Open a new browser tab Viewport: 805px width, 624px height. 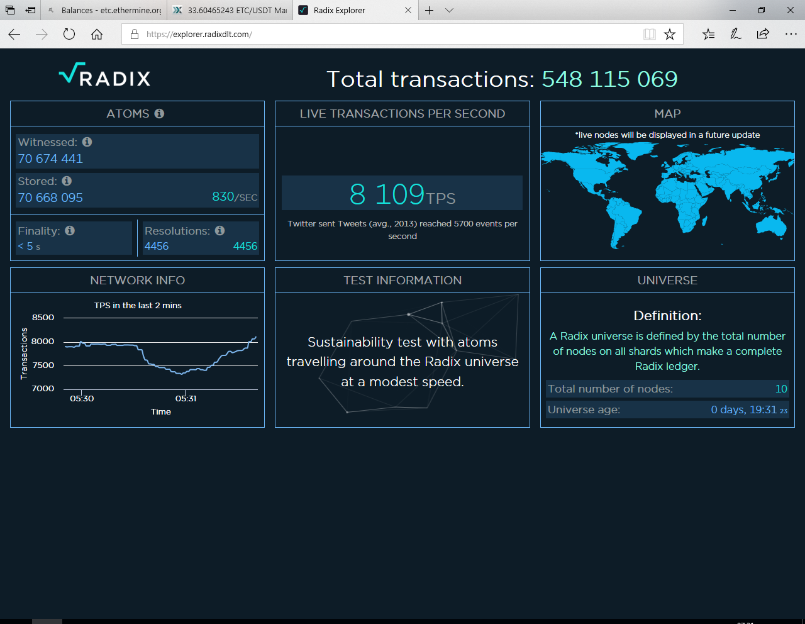430,10
